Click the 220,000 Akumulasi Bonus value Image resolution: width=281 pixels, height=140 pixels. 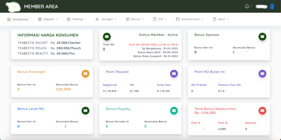pyautogui.click(x=64, y=89)
